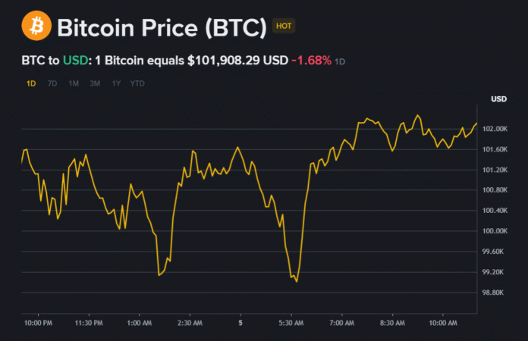
Task: Click the orange Bitcoin logo icon
Action: tap(35, 27)
